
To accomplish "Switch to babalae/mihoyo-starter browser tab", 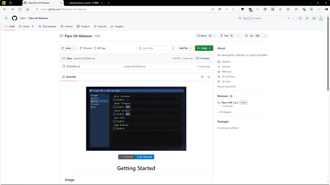I will click(x=84, y=3).
